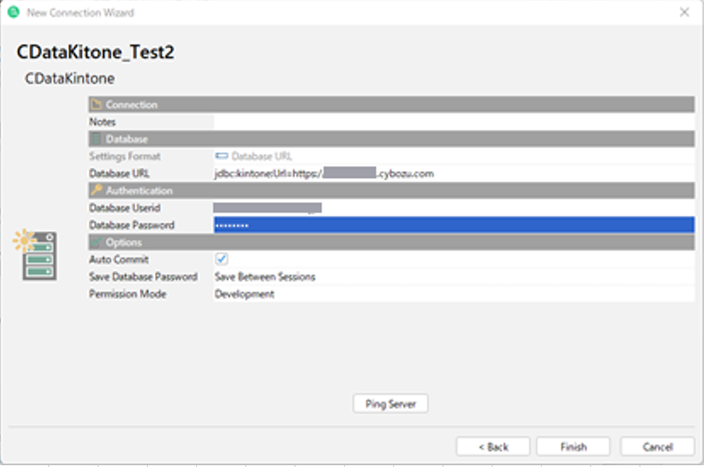Uncheck the Auto Commit checkbox
The height and width of the screenshot is (467, 704).
(x=221, y=259)
